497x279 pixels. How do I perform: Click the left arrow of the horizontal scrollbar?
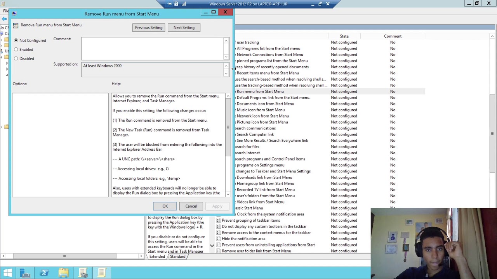pyautogui.click(x=3, y=256)
